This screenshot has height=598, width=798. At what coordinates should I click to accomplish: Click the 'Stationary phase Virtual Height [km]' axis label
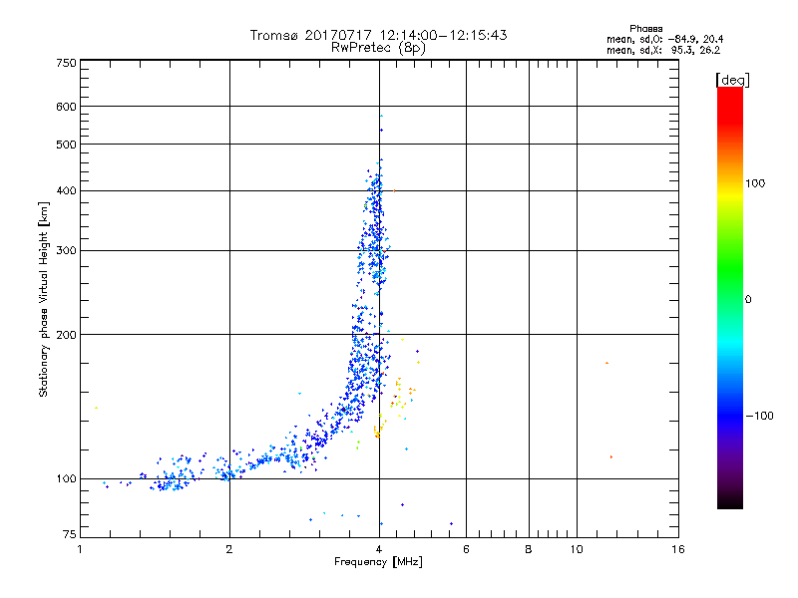pyautogui.click(x=43, y=300)
